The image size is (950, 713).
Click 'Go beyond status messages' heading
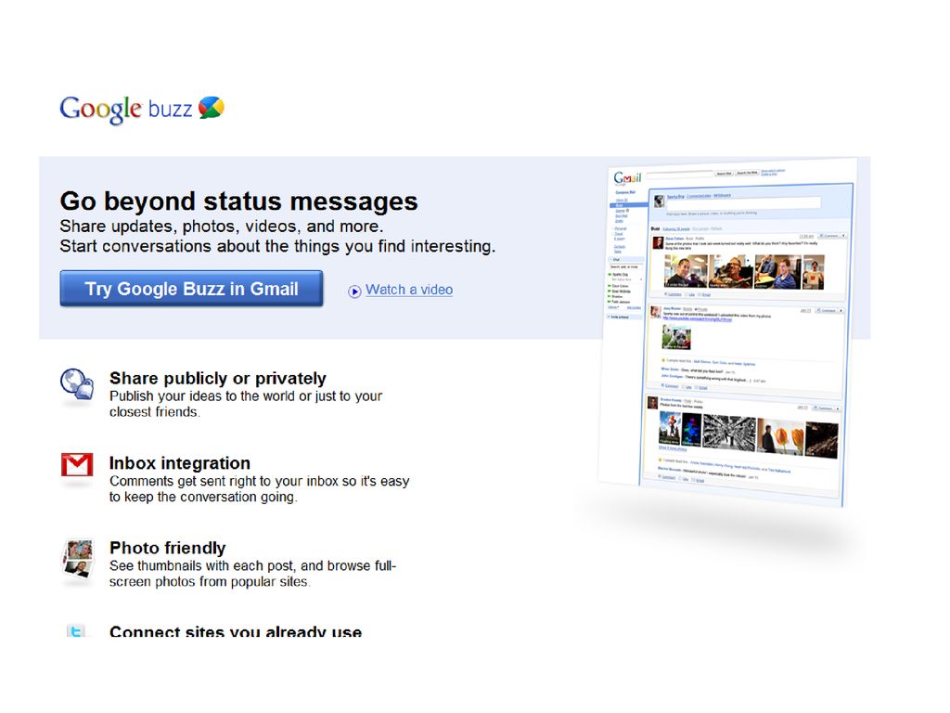238,201
